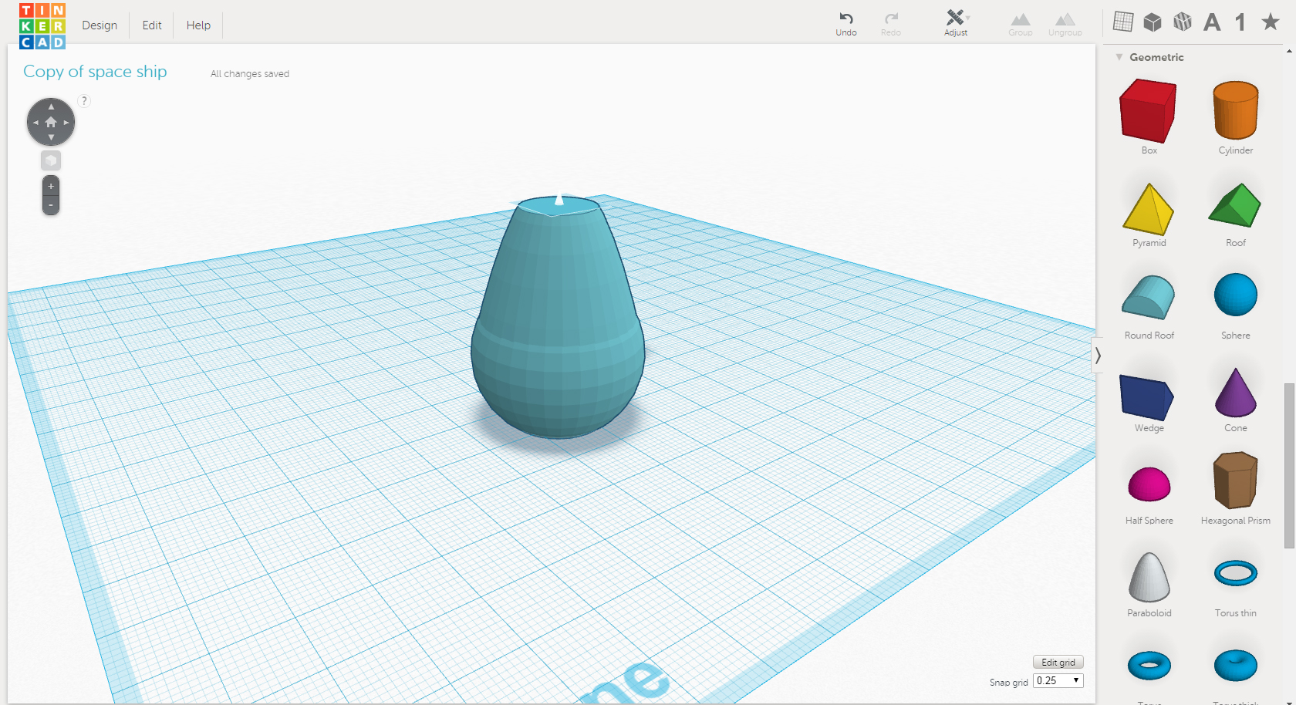The width and height of the screenshot is (1296, 705).
Task: Click the shapes panel scrollbar
Action: click(x=1289, y=465)
